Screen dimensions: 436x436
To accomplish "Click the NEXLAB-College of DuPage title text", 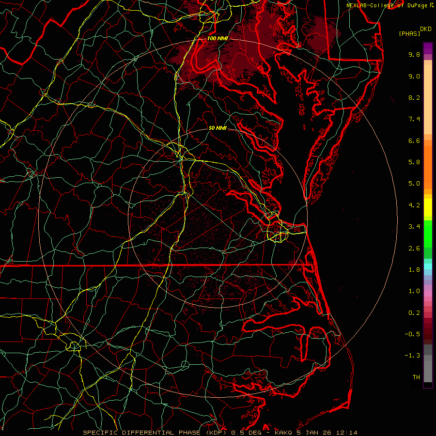I will point(388,5).
